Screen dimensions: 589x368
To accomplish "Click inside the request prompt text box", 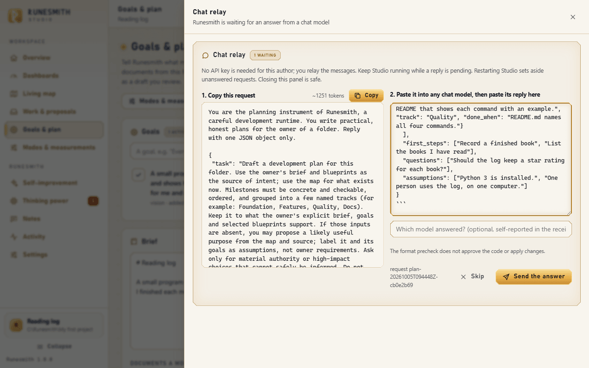I will coord(293,185).
